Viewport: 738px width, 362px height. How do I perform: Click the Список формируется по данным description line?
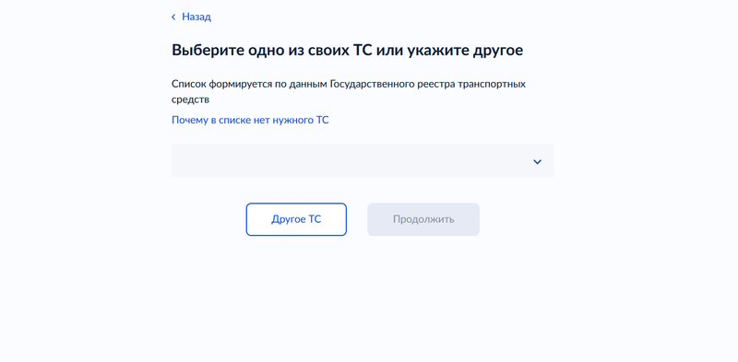pos(349,85)
